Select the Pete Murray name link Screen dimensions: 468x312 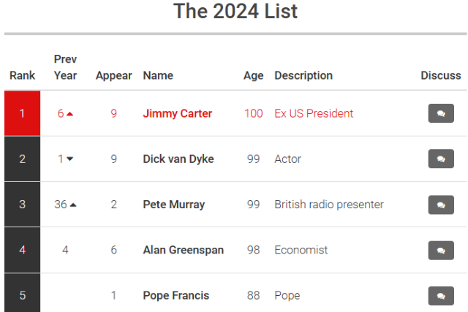(174, 205)
